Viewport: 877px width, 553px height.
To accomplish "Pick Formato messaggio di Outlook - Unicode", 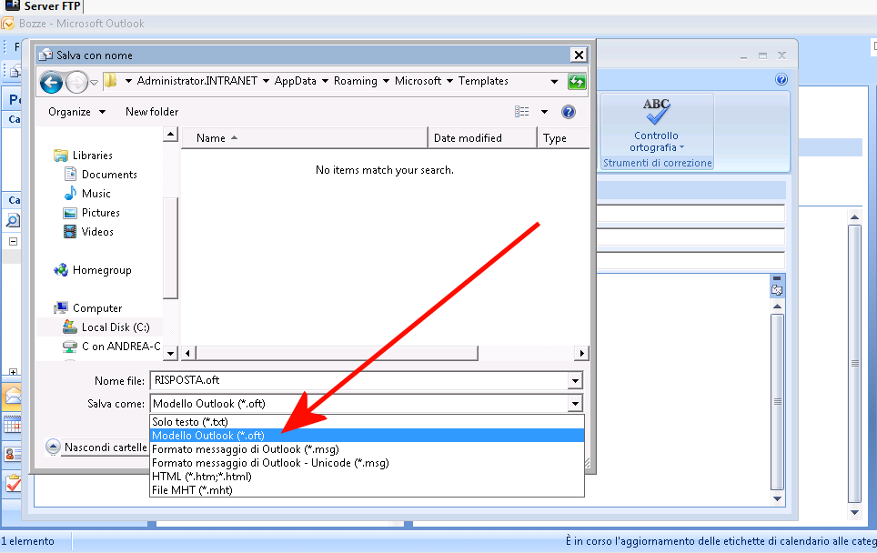I will [367, 463].
